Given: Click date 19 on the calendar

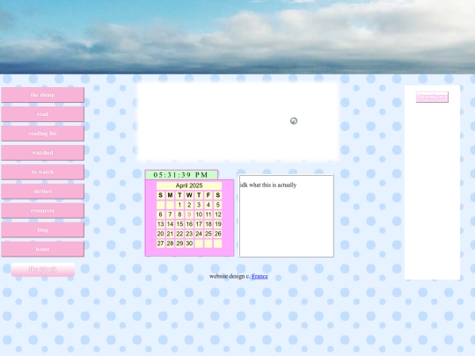Looking at the screenshot, I should (x=218, y=224).
